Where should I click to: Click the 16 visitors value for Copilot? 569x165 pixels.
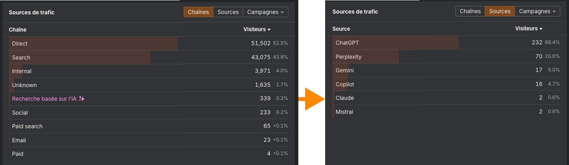(x=539, y=84)
